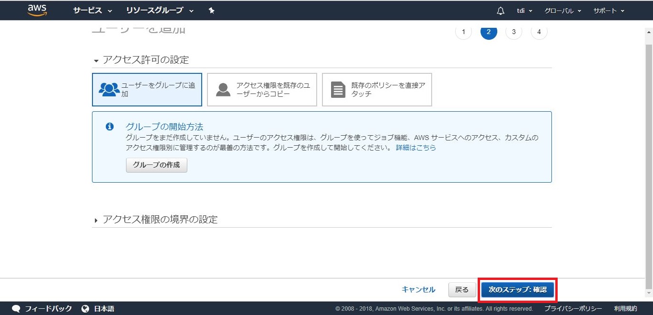Open the サービス dropdown menu
Screen dimensions: 653x315
[92, 11]
